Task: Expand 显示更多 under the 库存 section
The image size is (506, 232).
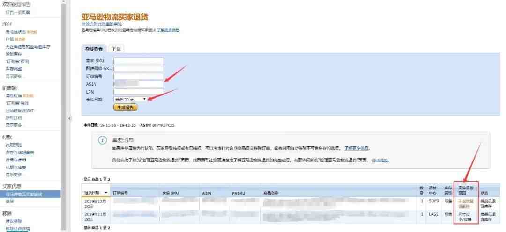Action: coord(13,76)
